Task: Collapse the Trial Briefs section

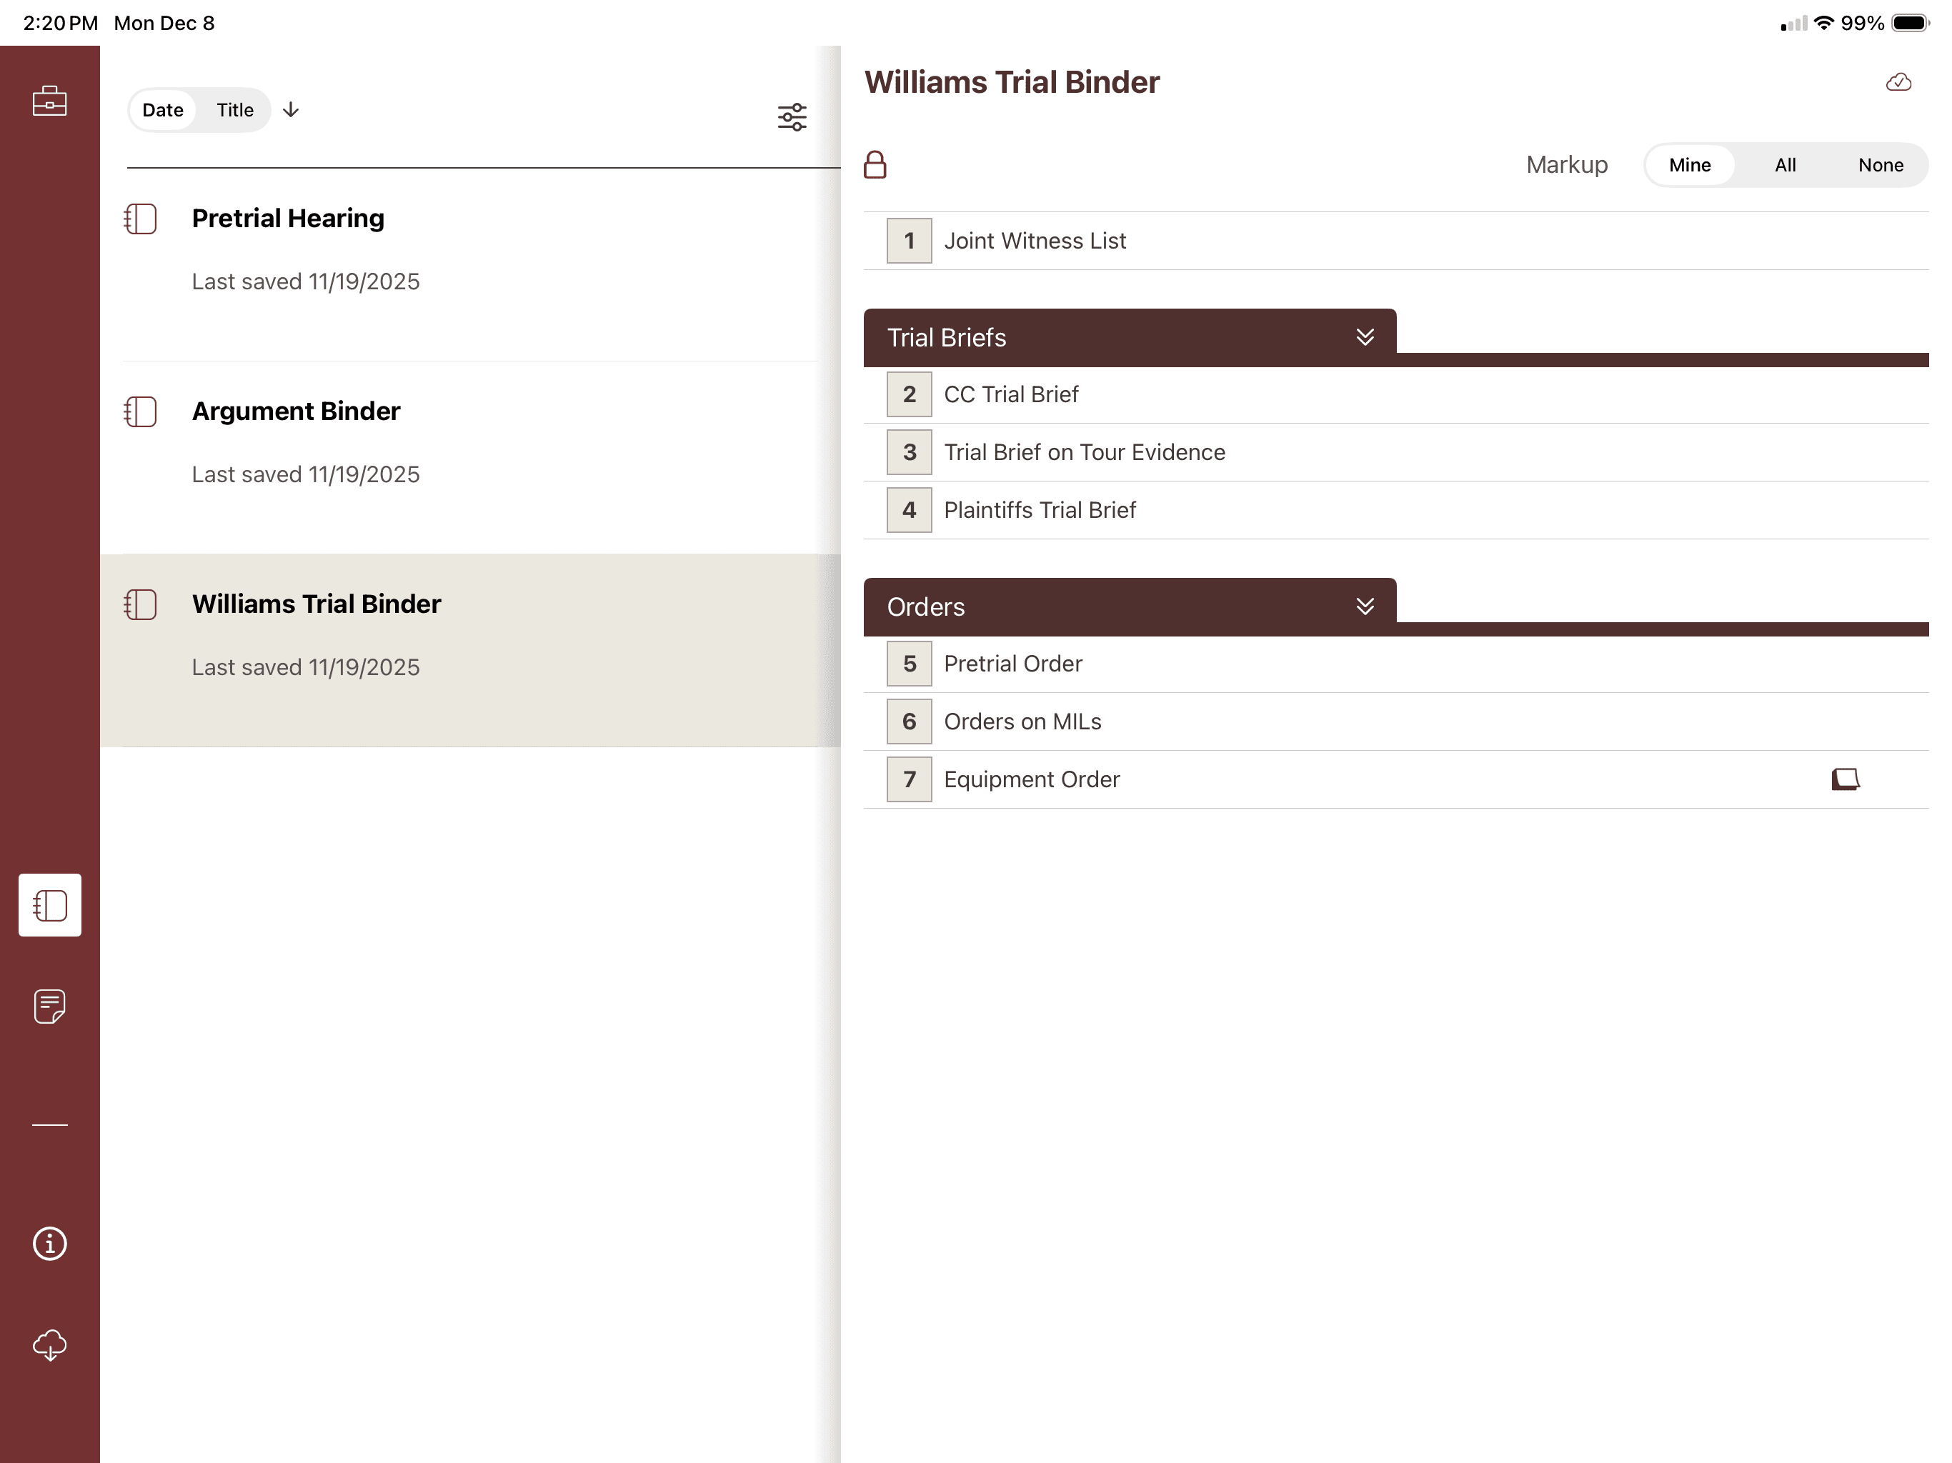Action: (x=1364, y=337)
